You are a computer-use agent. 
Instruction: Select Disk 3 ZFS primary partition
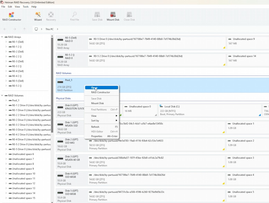coord(156,161)
